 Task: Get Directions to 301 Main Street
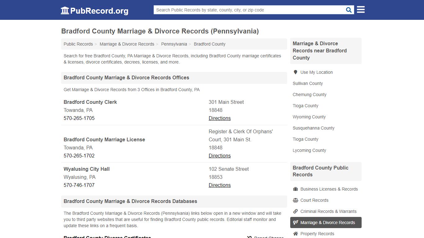pos(220,118)
